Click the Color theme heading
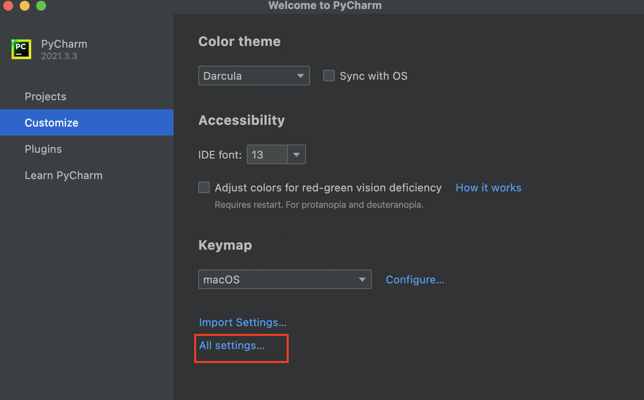 pos(239,41)
